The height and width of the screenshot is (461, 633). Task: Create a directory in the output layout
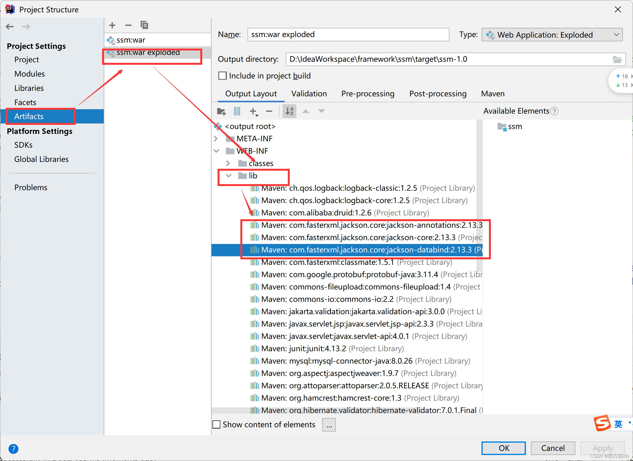coord(221,111)
